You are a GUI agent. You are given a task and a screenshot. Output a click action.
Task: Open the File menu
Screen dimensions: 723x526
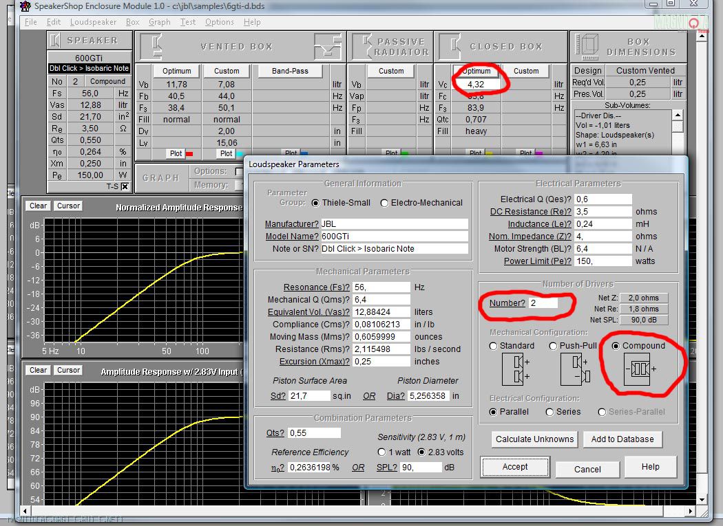point(30,22)
